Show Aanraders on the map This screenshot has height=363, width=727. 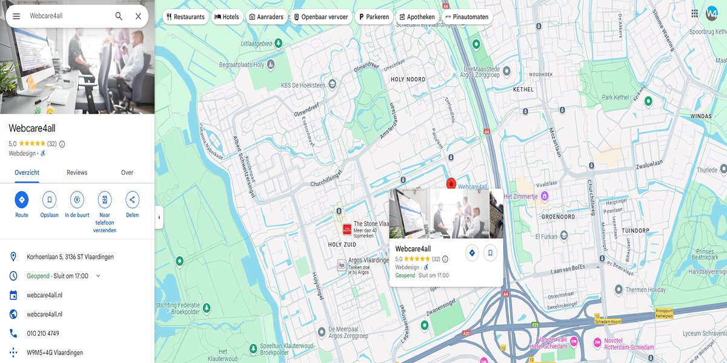tap(266, 17)
